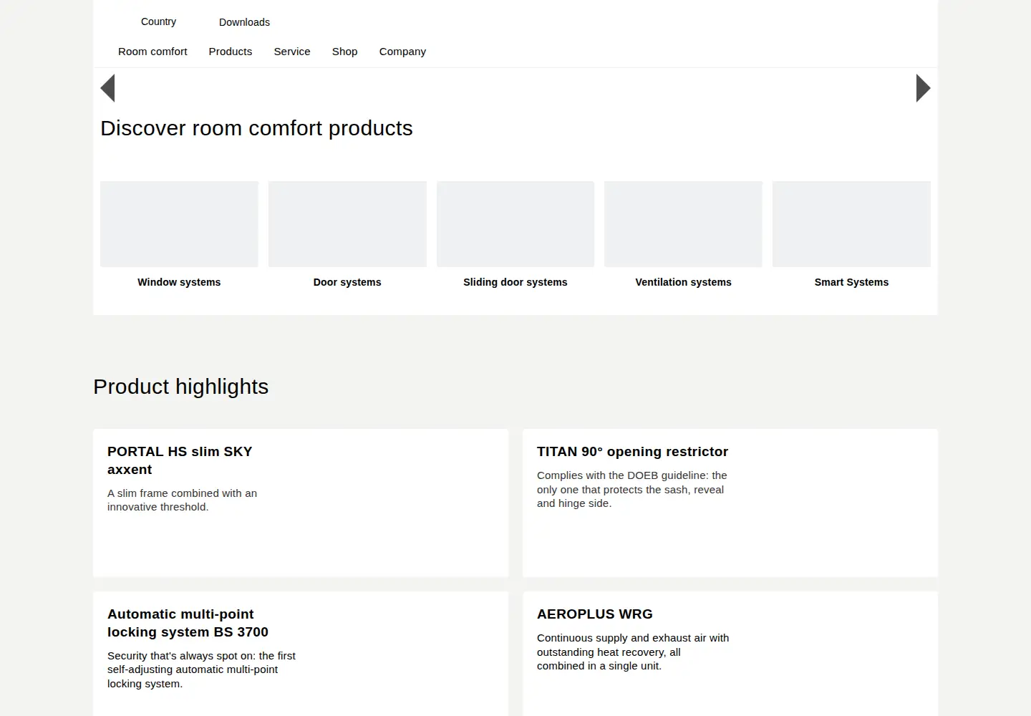Click the Sliding door systems label

(x=515, y=282)
